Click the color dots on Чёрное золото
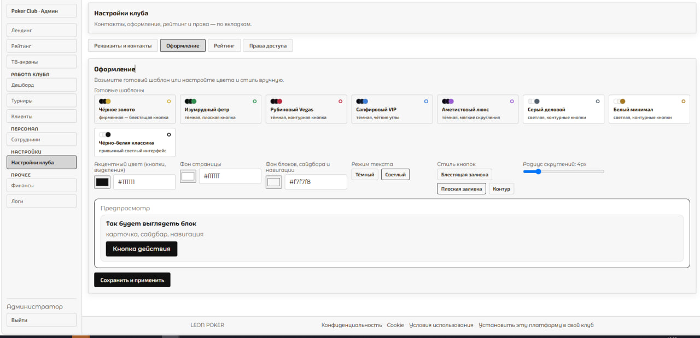The image size is (700, 338). (x=105, y=101)
